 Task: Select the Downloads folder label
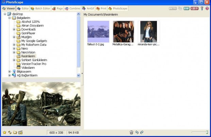(29, 30)
